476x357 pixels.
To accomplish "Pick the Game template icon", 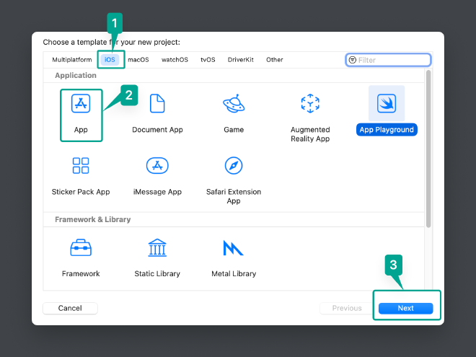I will 234,104.
